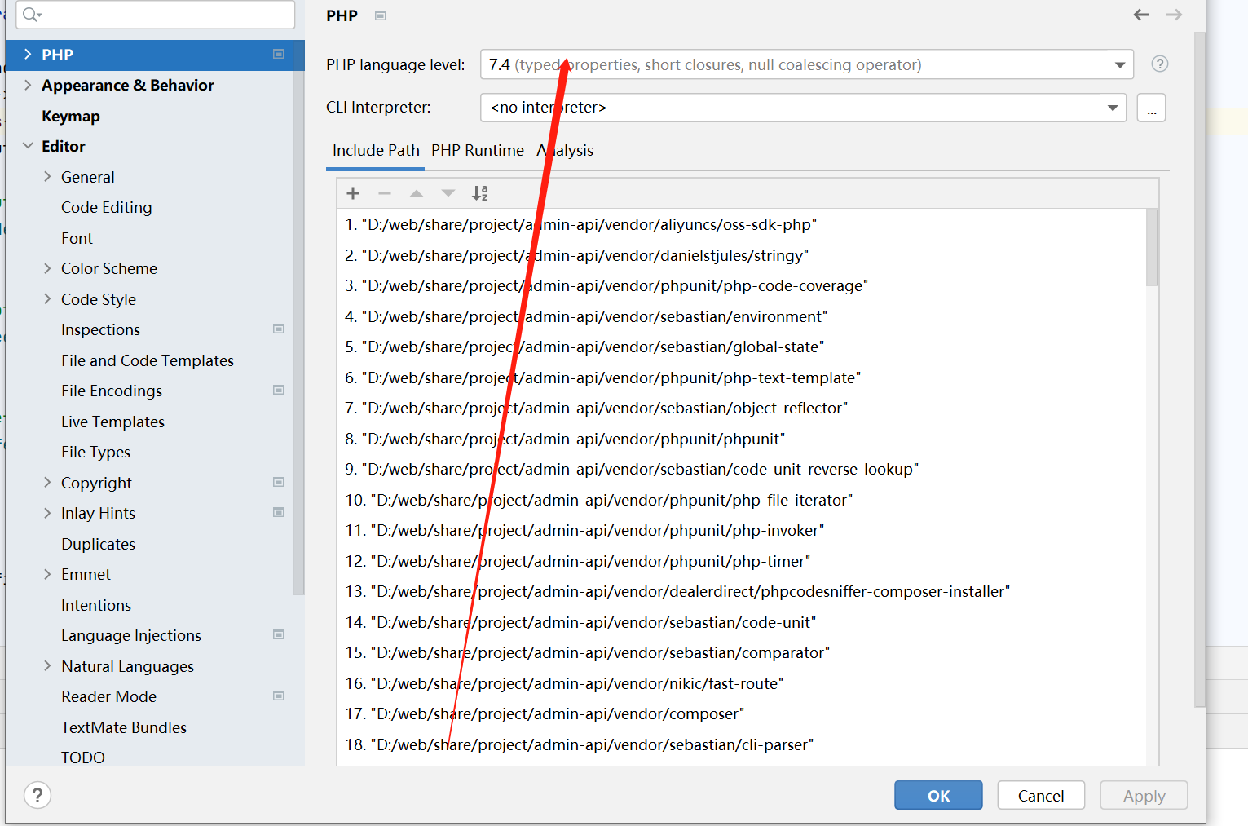
Task: Click project-level icon beside File Encodings
Action: coord(279,391)
